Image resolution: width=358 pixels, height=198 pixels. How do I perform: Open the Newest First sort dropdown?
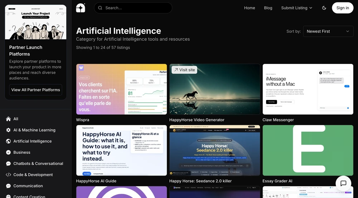(328, 31)
